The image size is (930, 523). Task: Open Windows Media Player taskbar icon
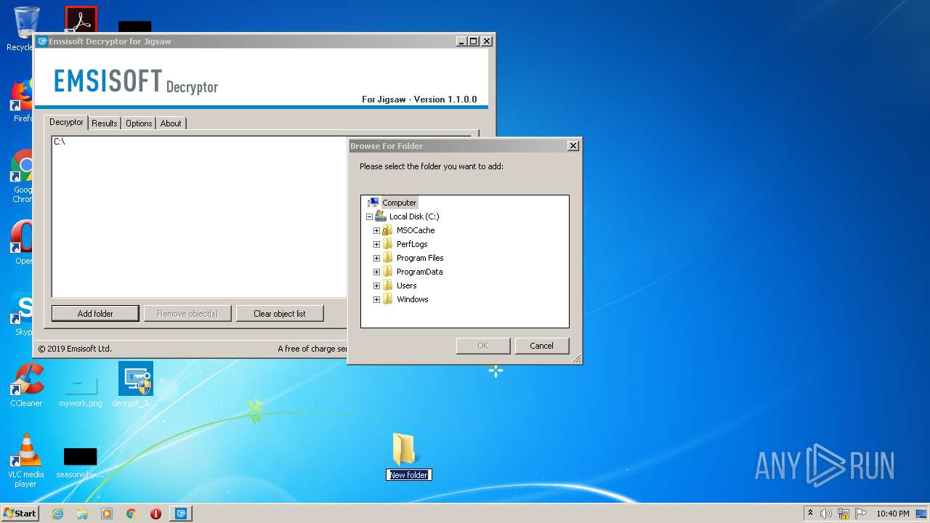click(x=107, y=514)
